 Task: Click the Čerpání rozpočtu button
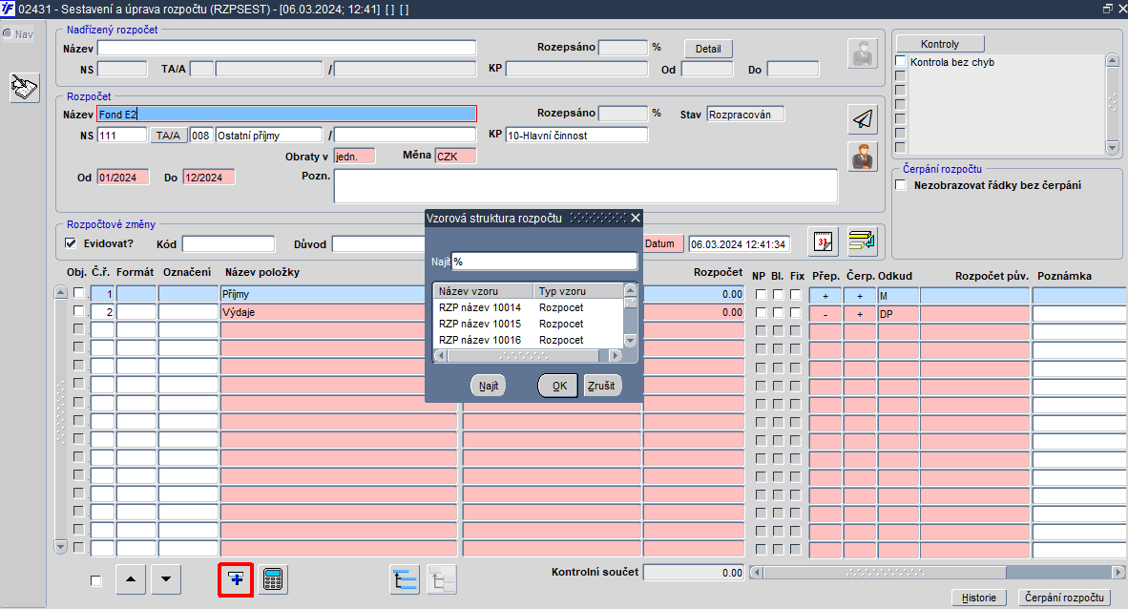[x=1064, y=598]
